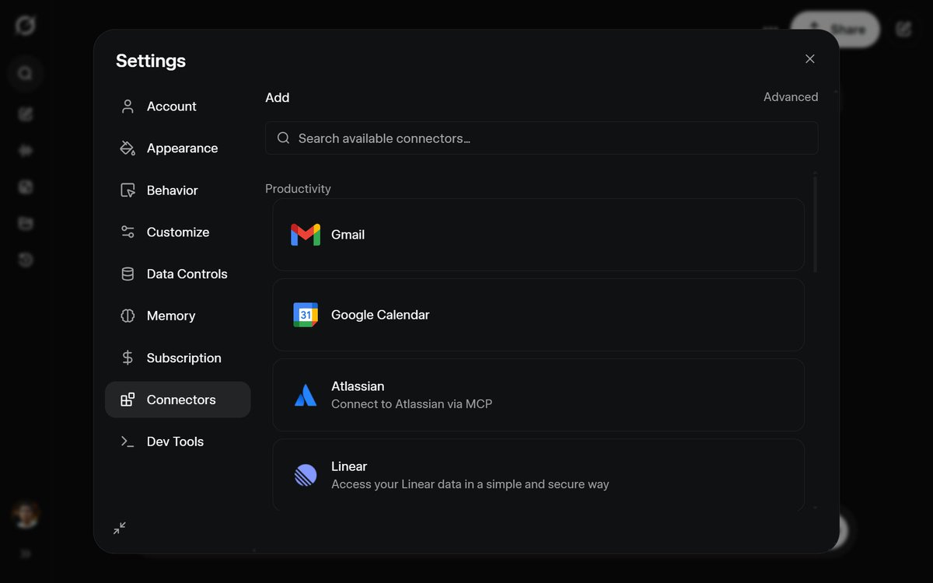The image size is (933, 583).
Task: Open the user avatar in the background sidebar
Action: pyautogui.click(x=26, y=515)
